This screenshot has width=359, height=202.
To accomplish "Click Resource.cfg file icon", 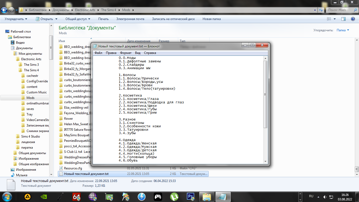I will tap(61, 168).
